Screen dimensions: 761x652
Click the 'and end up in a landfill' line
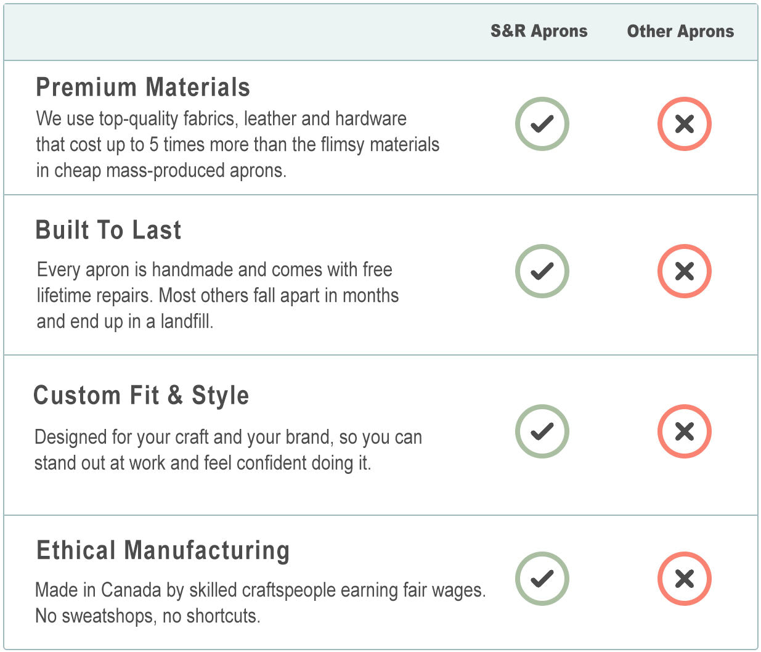coord(124,321)
